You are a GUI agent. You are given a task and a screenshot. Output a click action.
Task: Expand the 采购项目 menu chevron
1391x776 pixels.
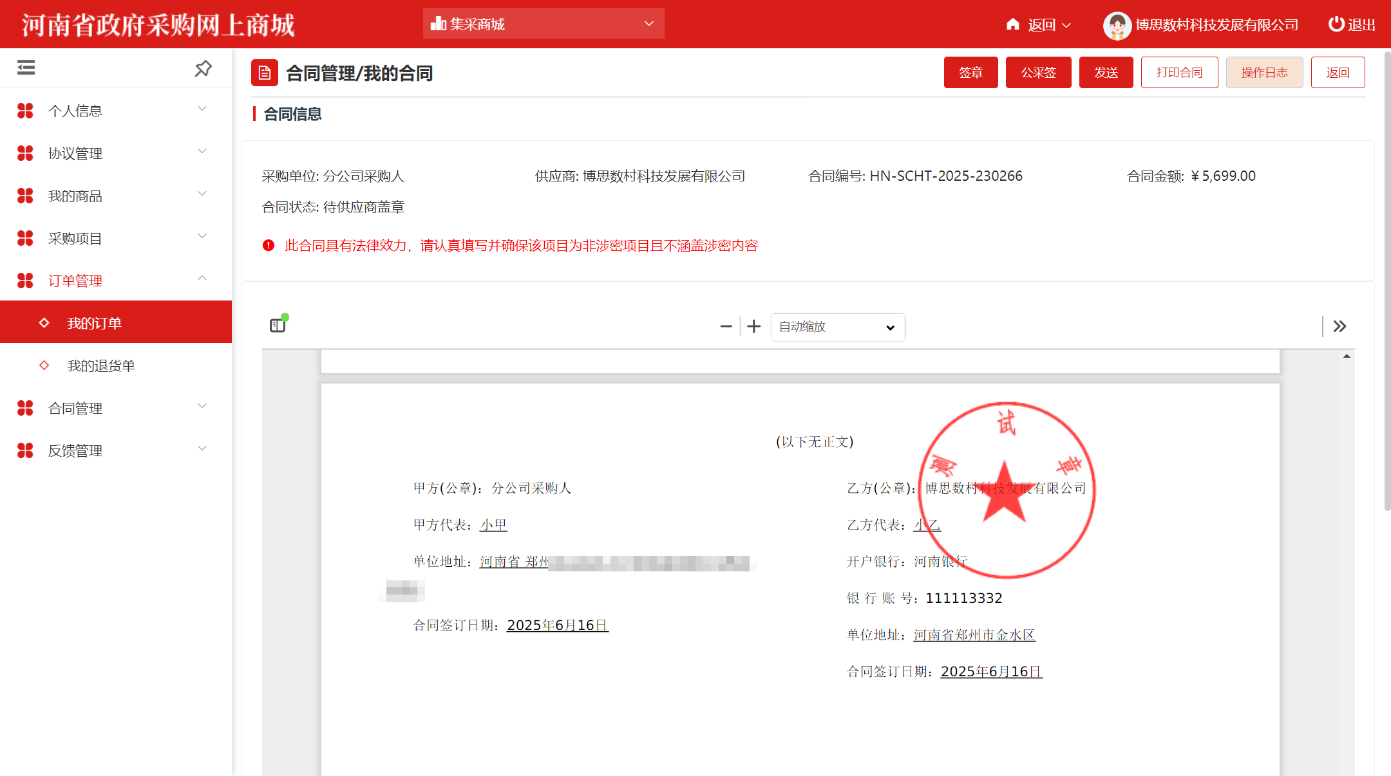click(202, 236)
